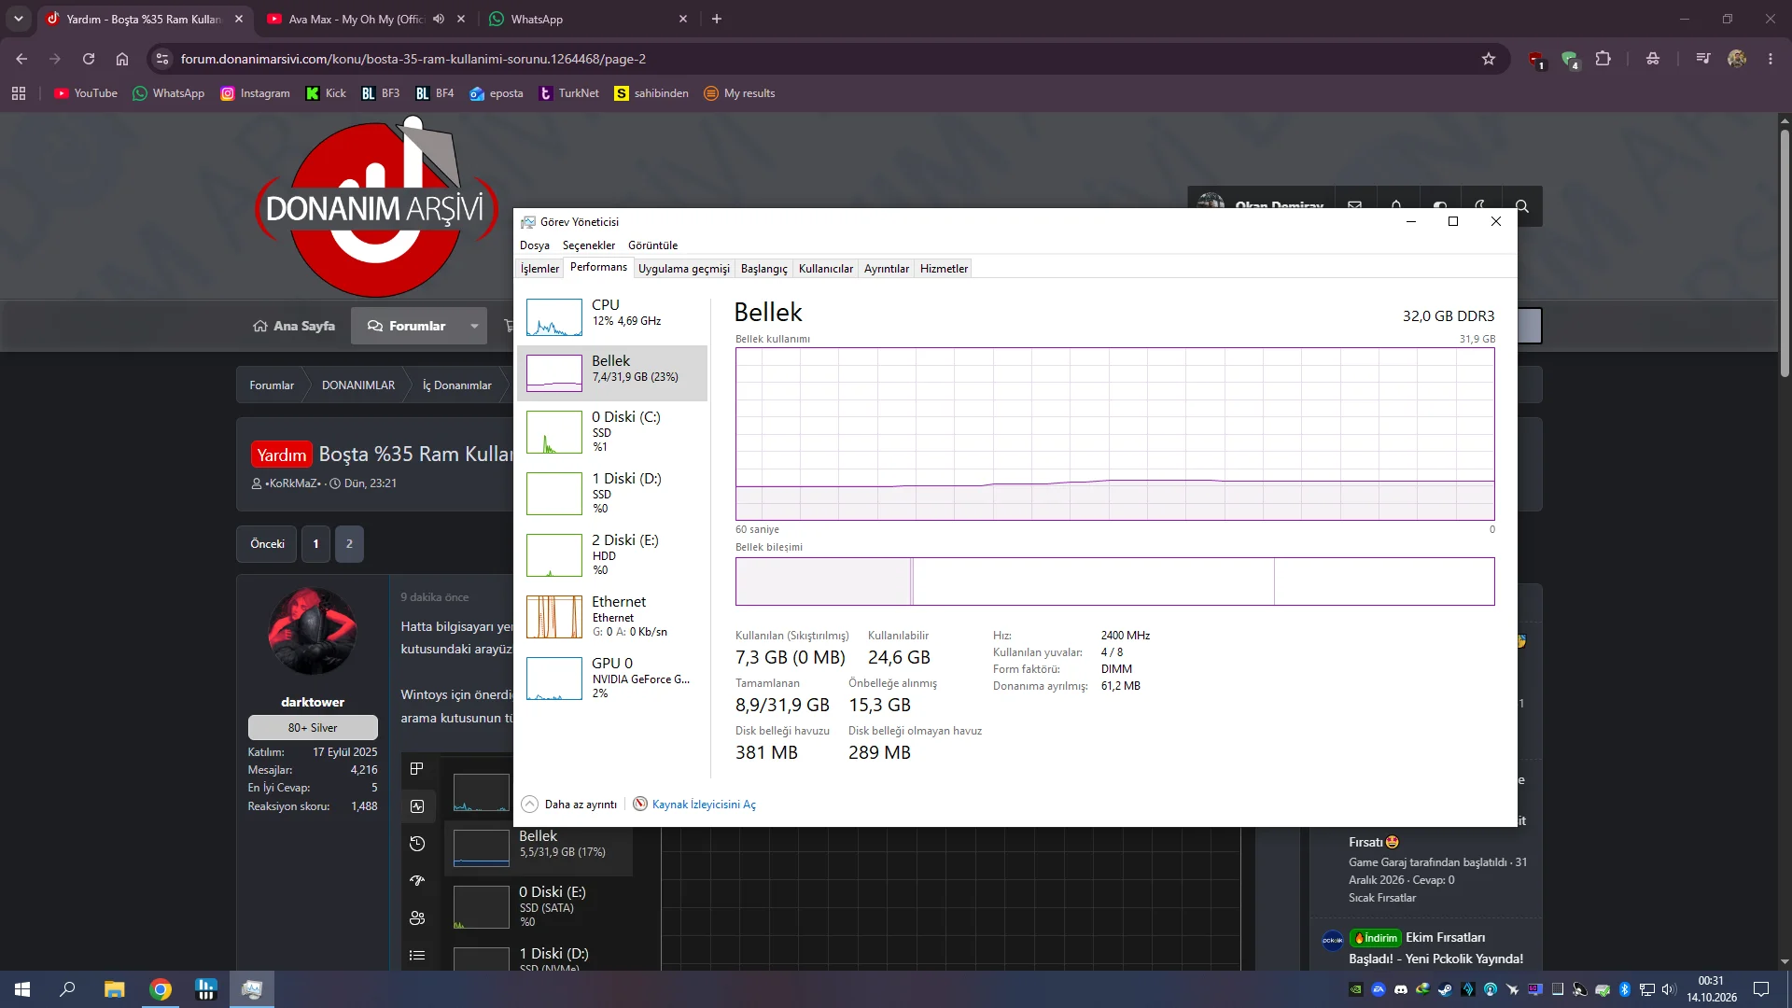Open File Explorer from the taskbar
Viewport: 1792px width, 1008px height.
(114, 989)
